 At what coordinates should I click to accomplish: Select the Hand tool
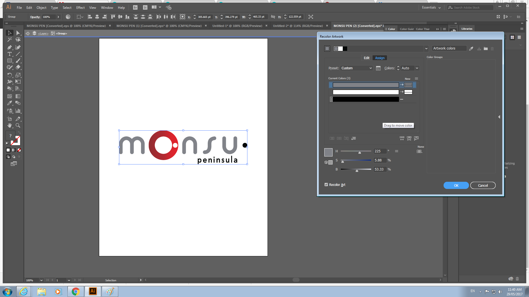[x=10, y=125]
